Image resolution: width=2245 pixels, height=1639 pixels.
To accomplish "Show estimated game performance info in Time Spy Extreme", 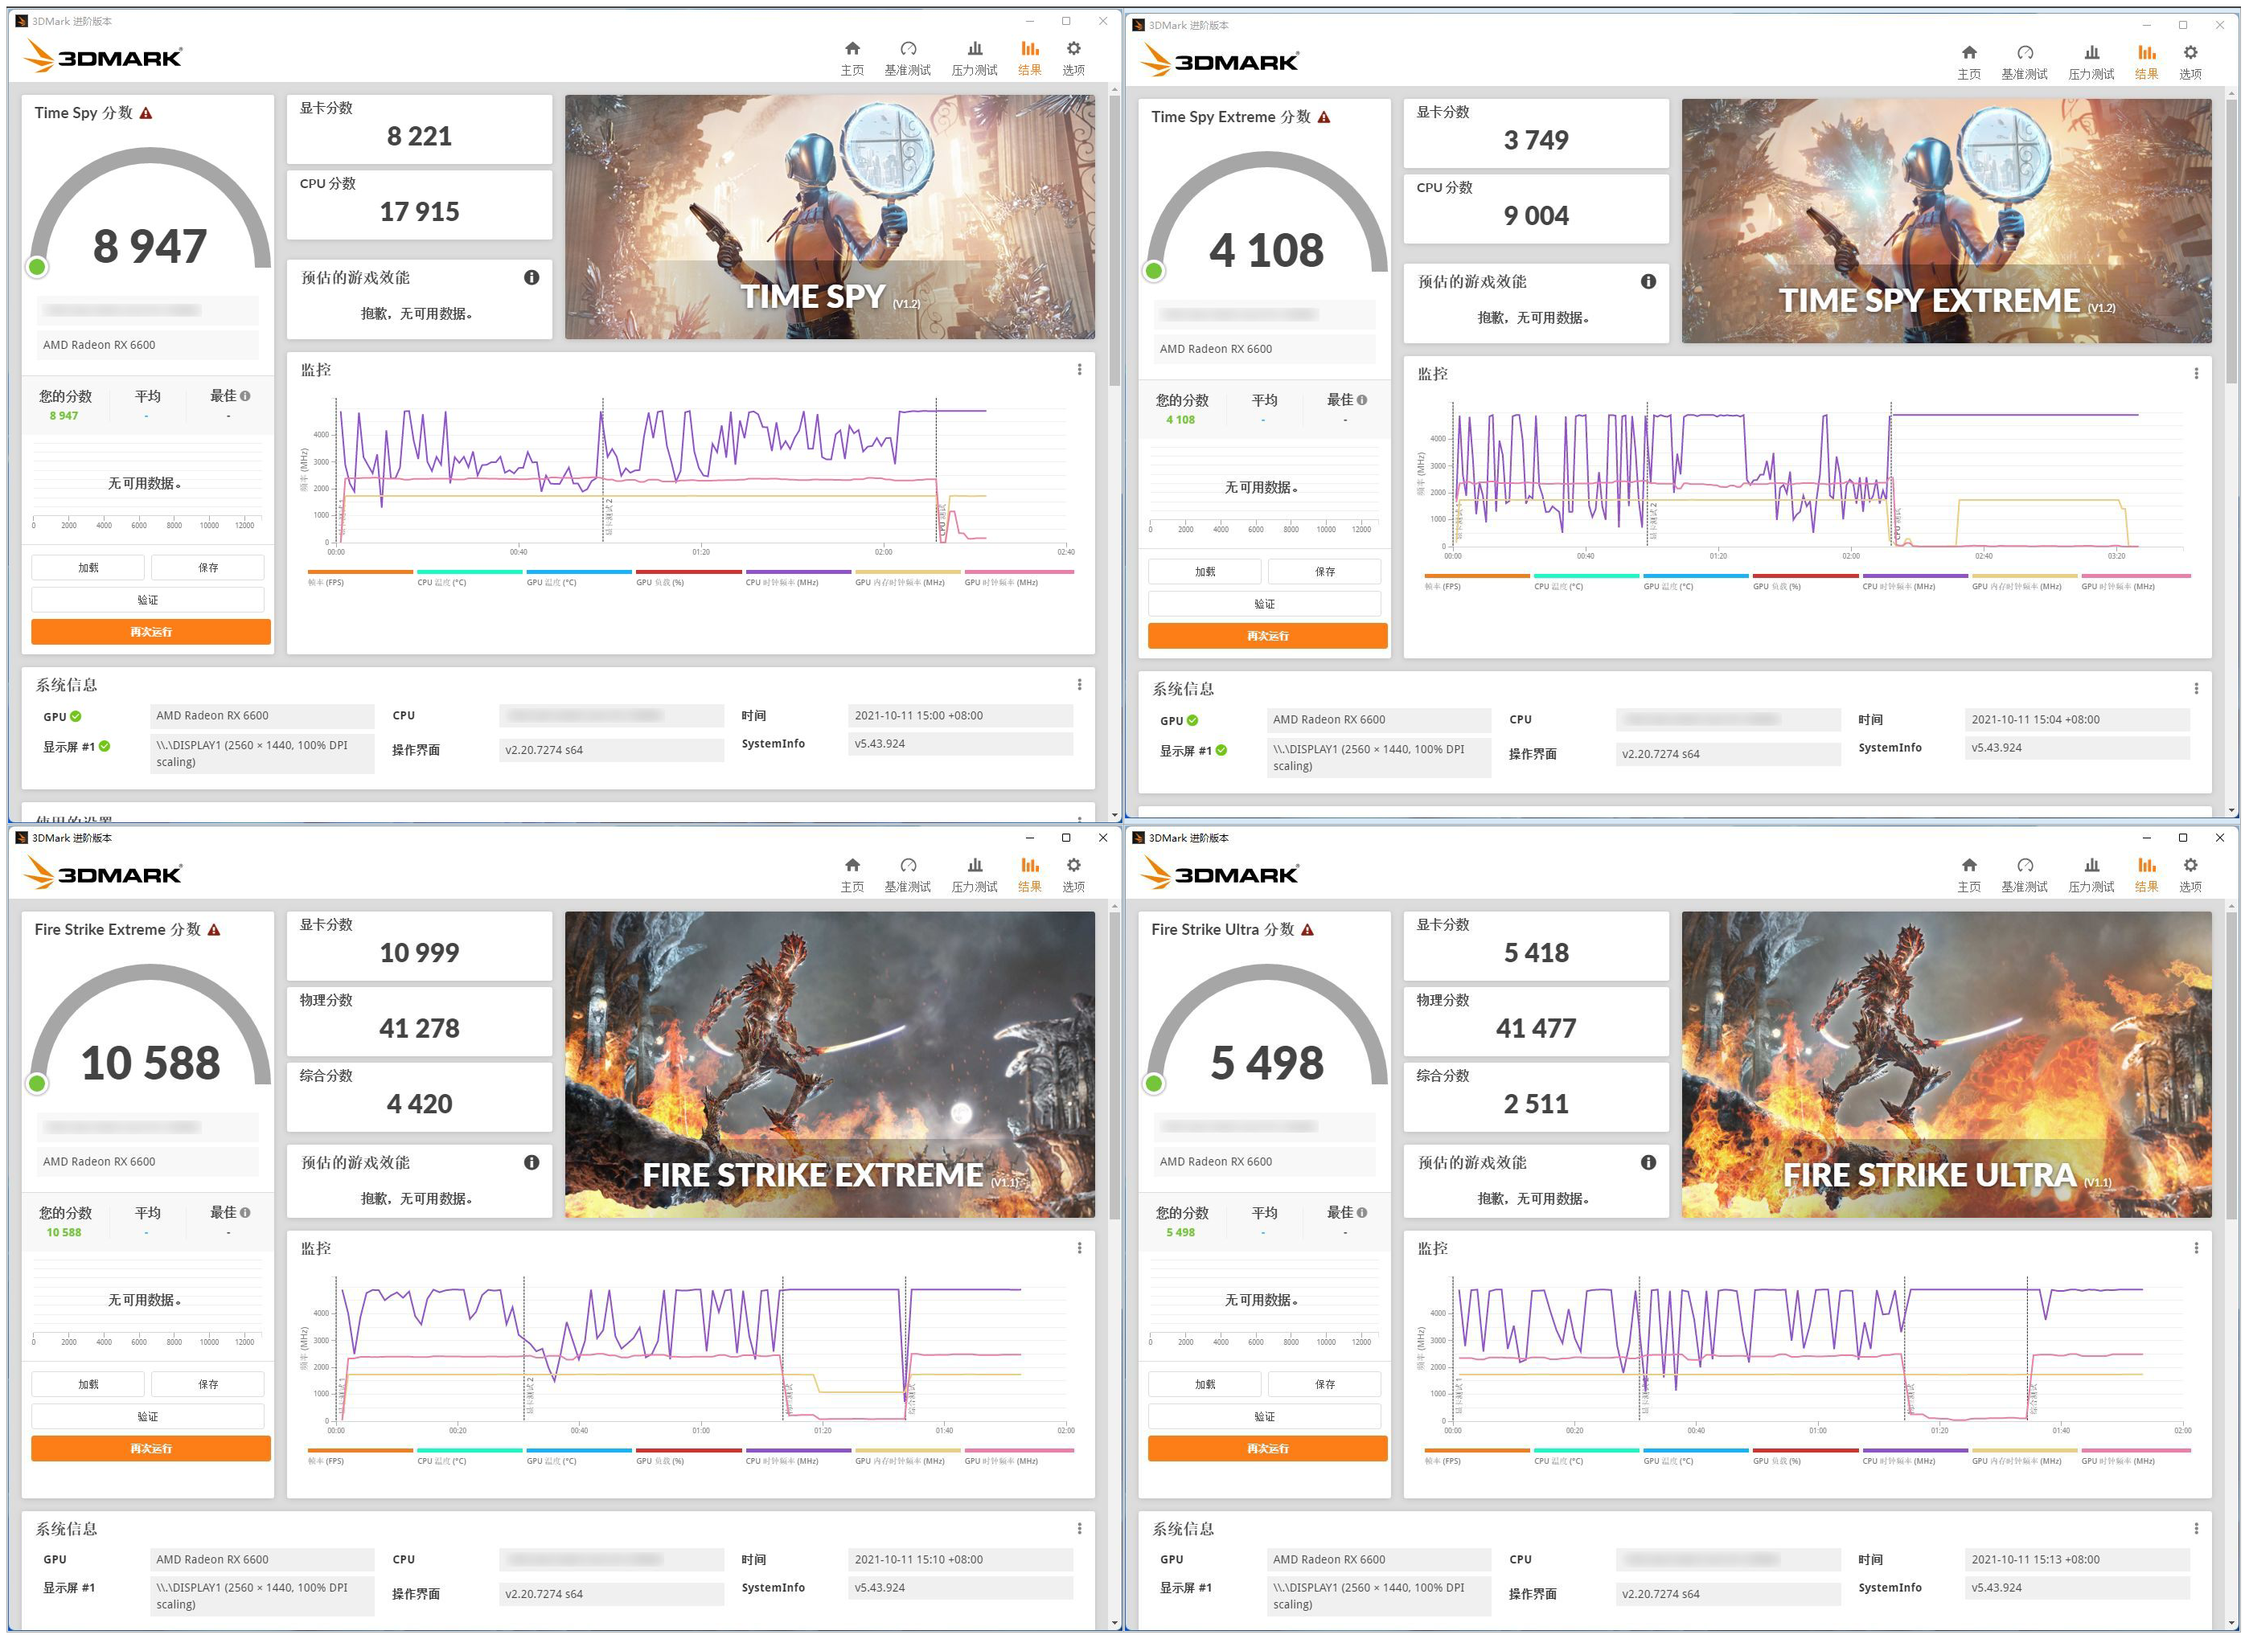I will [1648, 282].
